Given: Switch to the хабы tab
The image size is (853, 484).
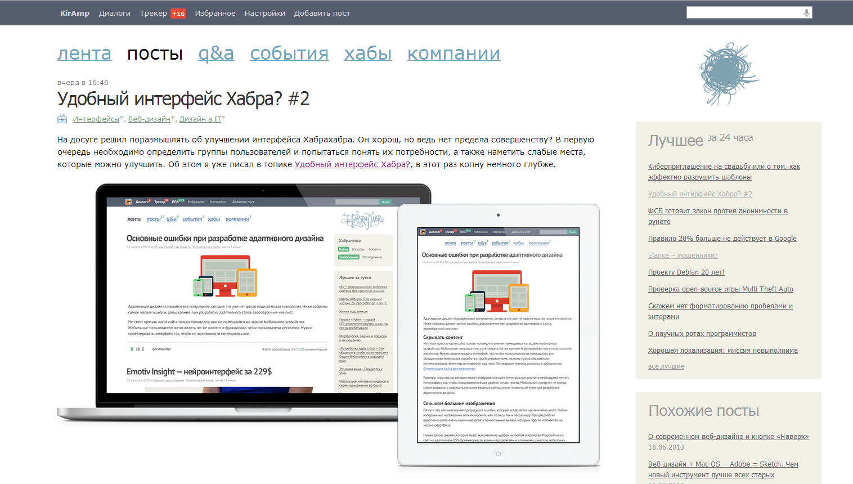Looking at the screenshot, I should [368, 53].
